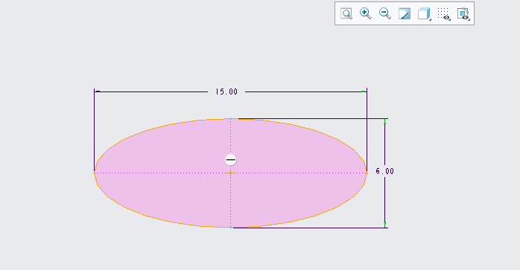Viewport: 520px width, 270px height.
Task: Select the 15.00 width dimension value
Action: click(x=226, y=91)
